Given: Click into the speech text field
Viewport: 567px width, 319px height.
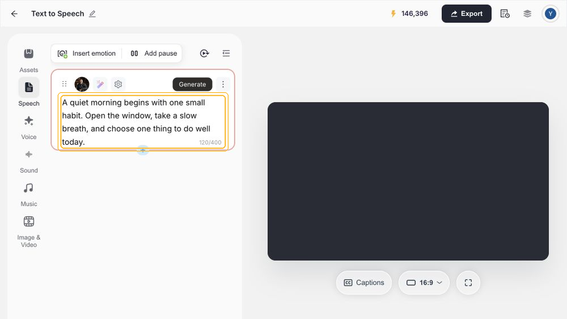Looking at the screenshot, I should point(143,122).
